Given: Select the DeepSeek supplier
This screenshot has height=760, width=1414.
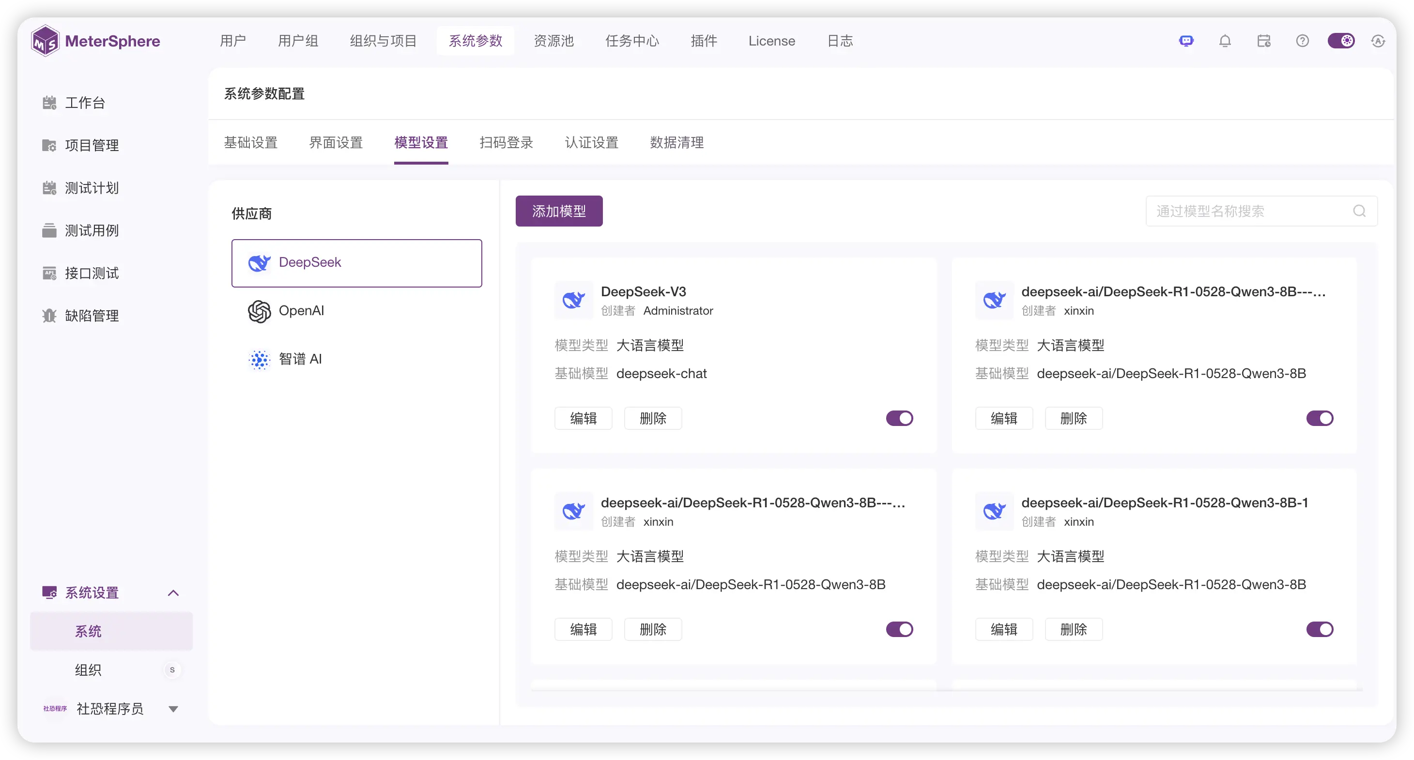Looking at the screenshot, I should point(357,263).
